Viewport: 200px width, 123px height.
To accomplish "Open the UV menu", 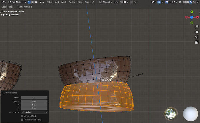I will pos(93,2).
